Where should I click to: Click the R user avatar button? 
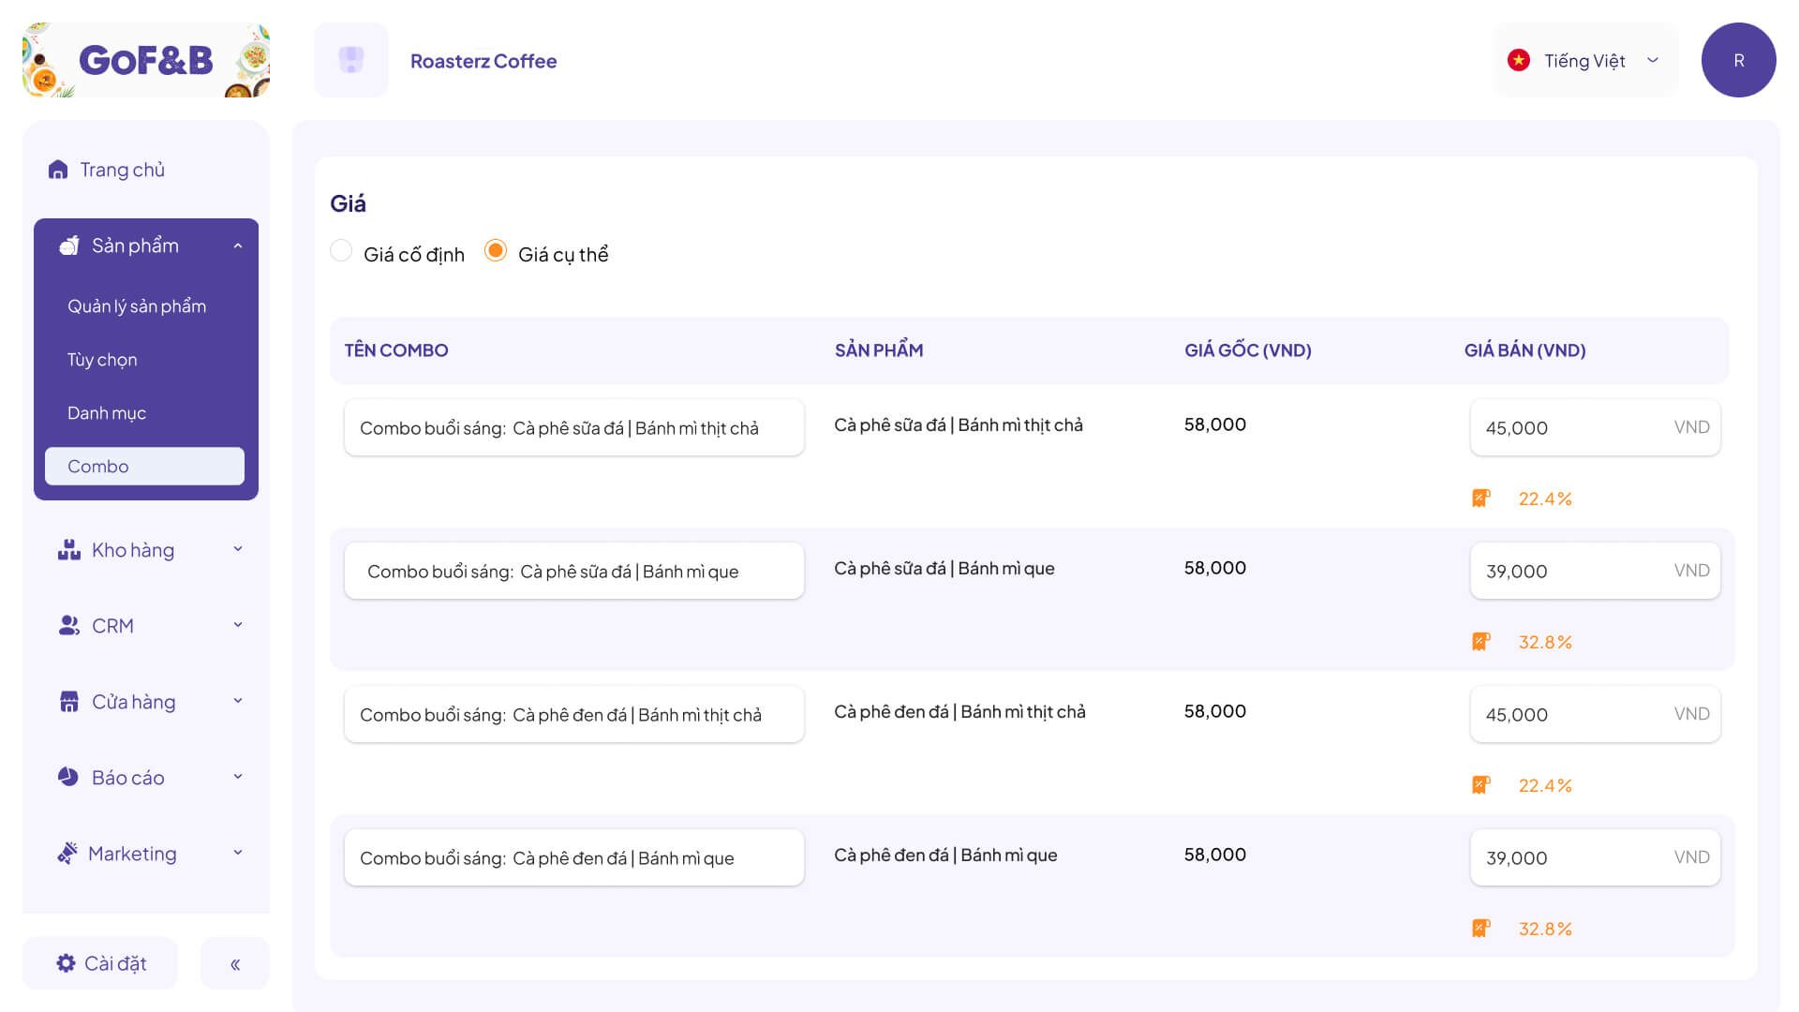pos(1738,60)
